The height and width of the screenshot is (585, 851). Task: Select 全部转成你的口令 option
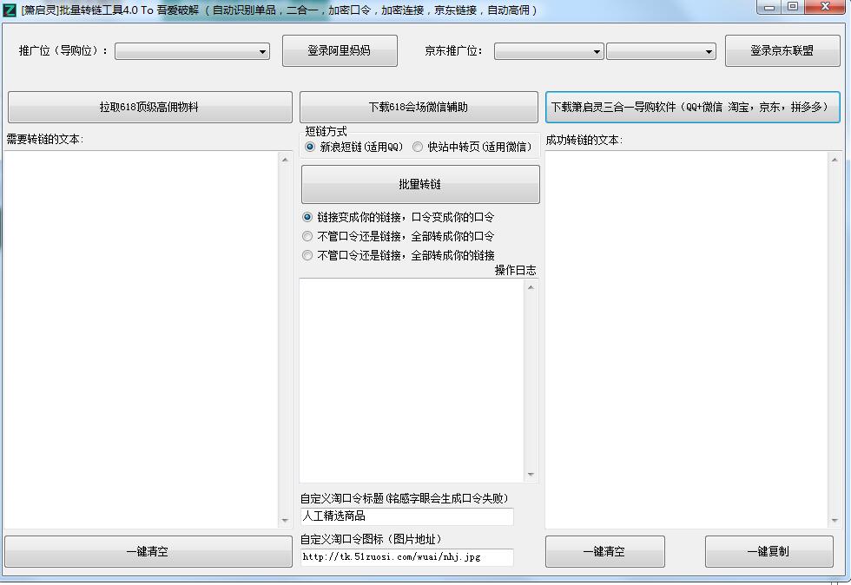(307, 235)
